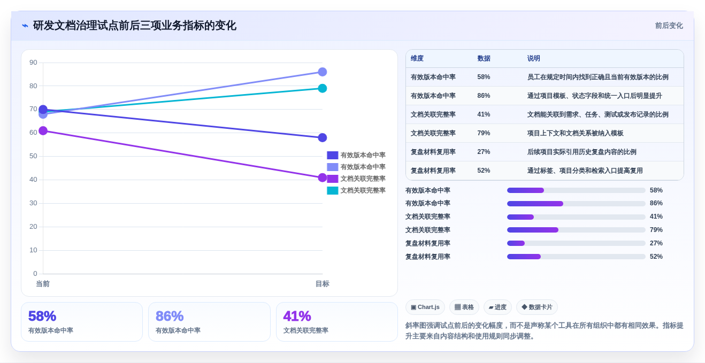Click the 当前 x-axis label
The image size is (705, 363).
click(43, 284)
